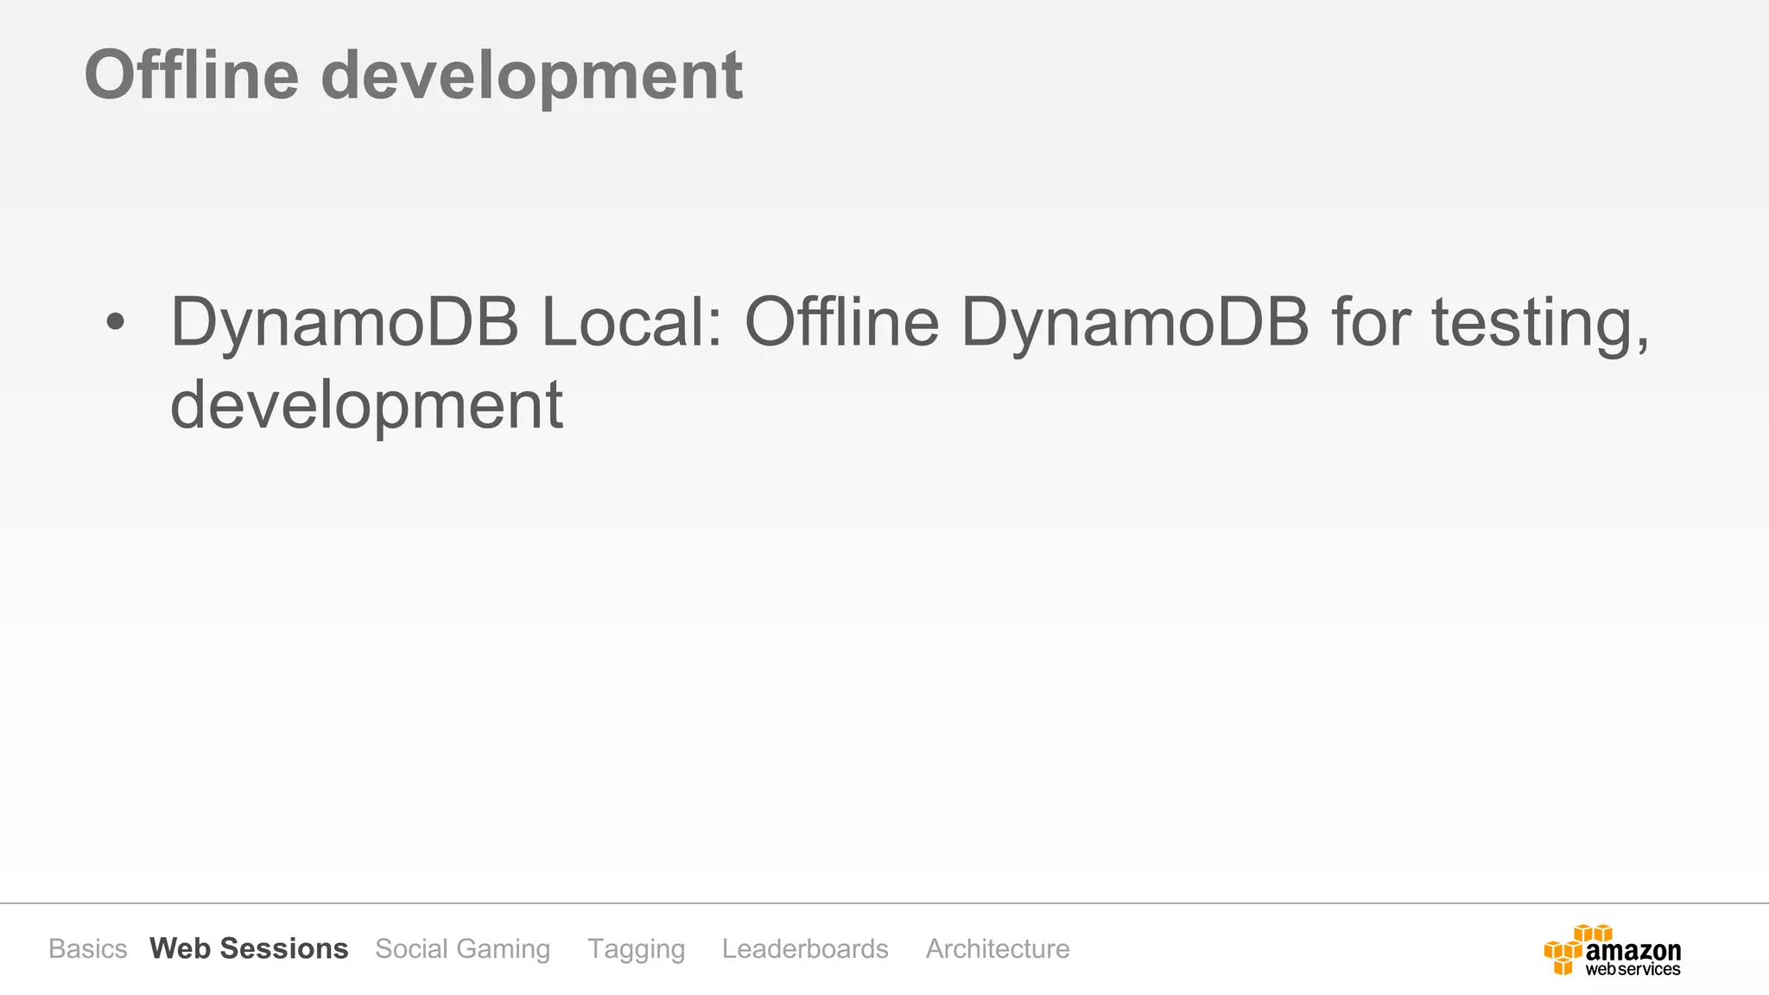Select the Basics section label

pos(87,948)
